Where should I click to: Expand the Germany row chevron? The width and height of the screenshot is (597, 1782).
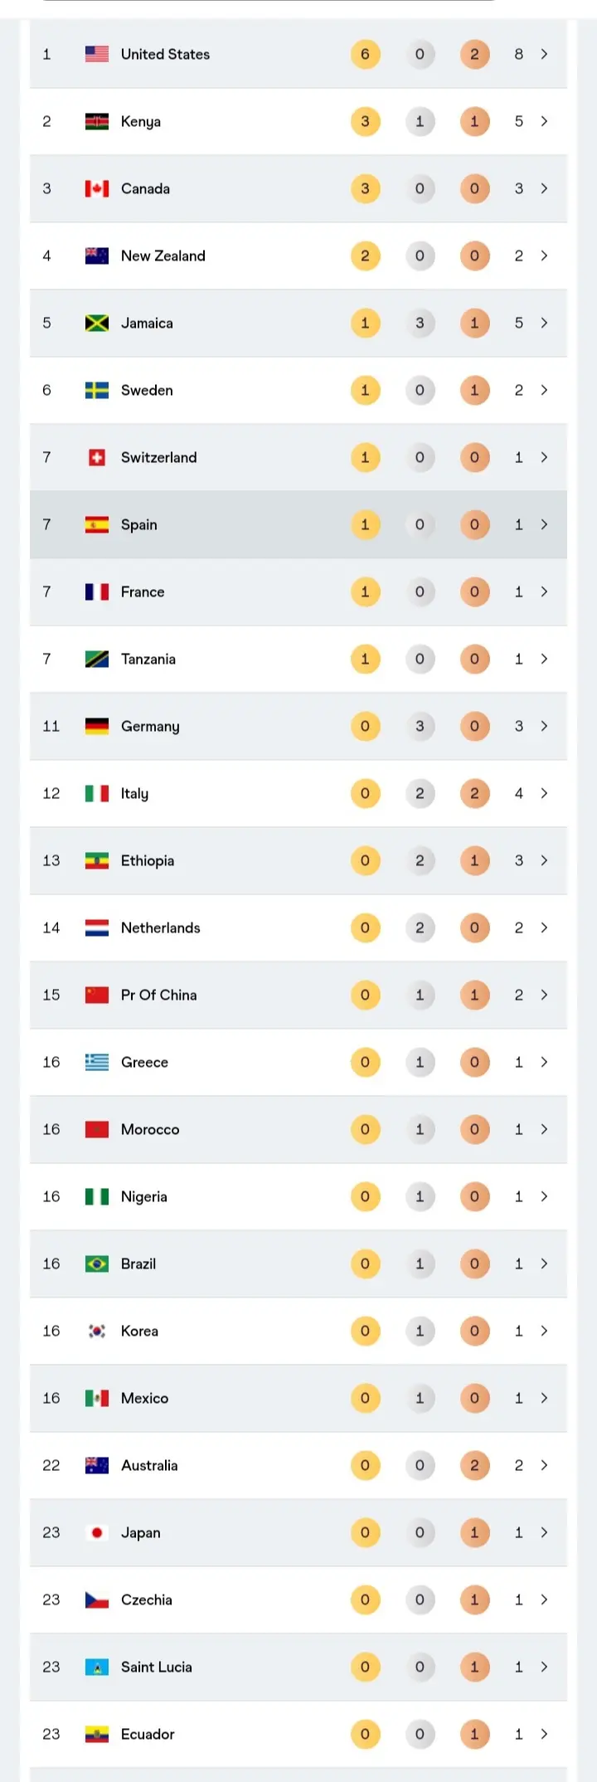[544, 726]
